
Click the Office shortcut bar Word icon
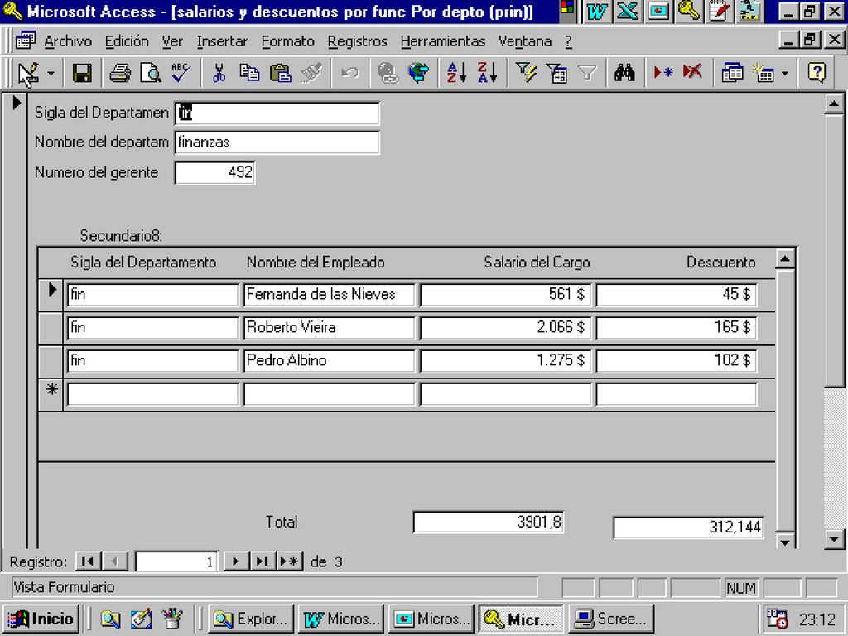(597, 12)
